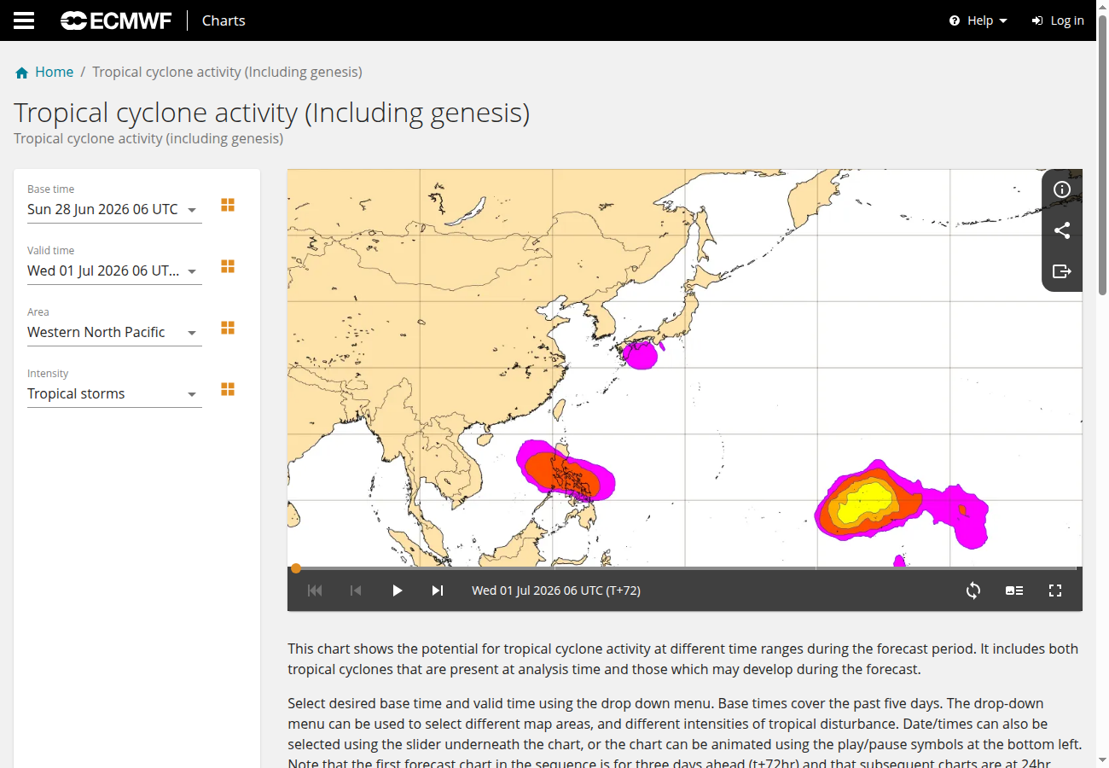Screen dimensions: 1109x768
Task: Click the orange timeline slider handle
Action: pos(296,568)
